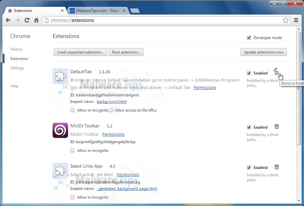Maximize the Chrome window
Image resolution: width=304 pixels, height=206 pixels.
click(283, 3)
